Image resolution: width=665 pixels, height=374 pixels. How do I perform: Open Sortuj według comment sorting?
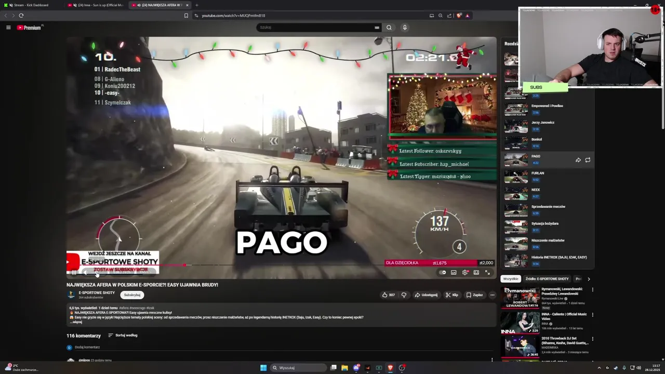pos(123,336)
